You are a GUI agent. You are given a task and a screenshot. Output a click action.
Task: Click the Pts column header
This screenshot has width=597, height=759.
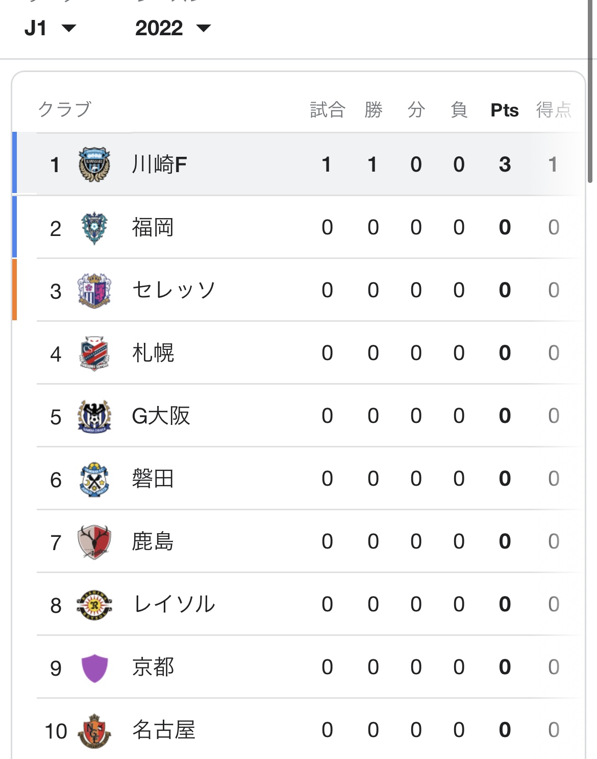[x=505, y=110]
